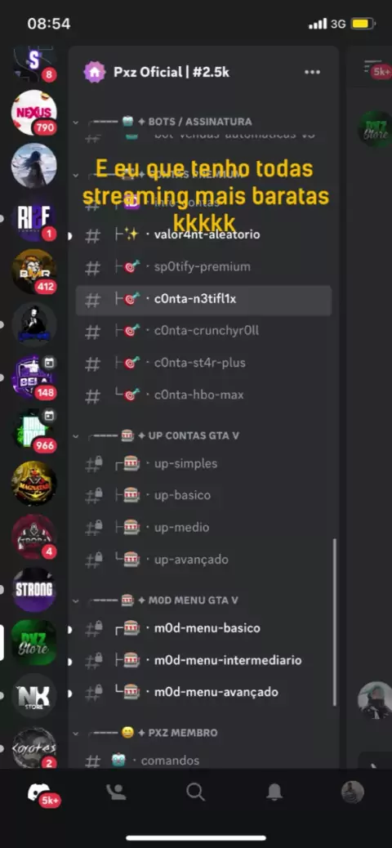Open the c0nta-hbo-max channel
This screenshot has width=392, height=848.
[203, 395]
